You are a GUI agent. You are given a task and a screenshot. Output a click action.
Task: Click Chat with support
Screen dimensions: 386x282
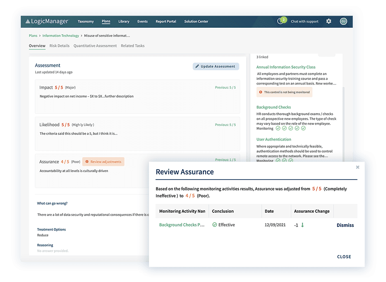305,22
